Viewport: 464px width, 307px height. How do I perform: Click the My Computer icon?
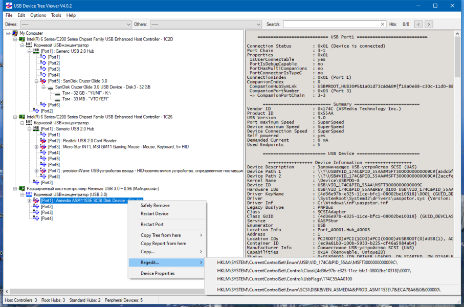click(x=15, y=33)
